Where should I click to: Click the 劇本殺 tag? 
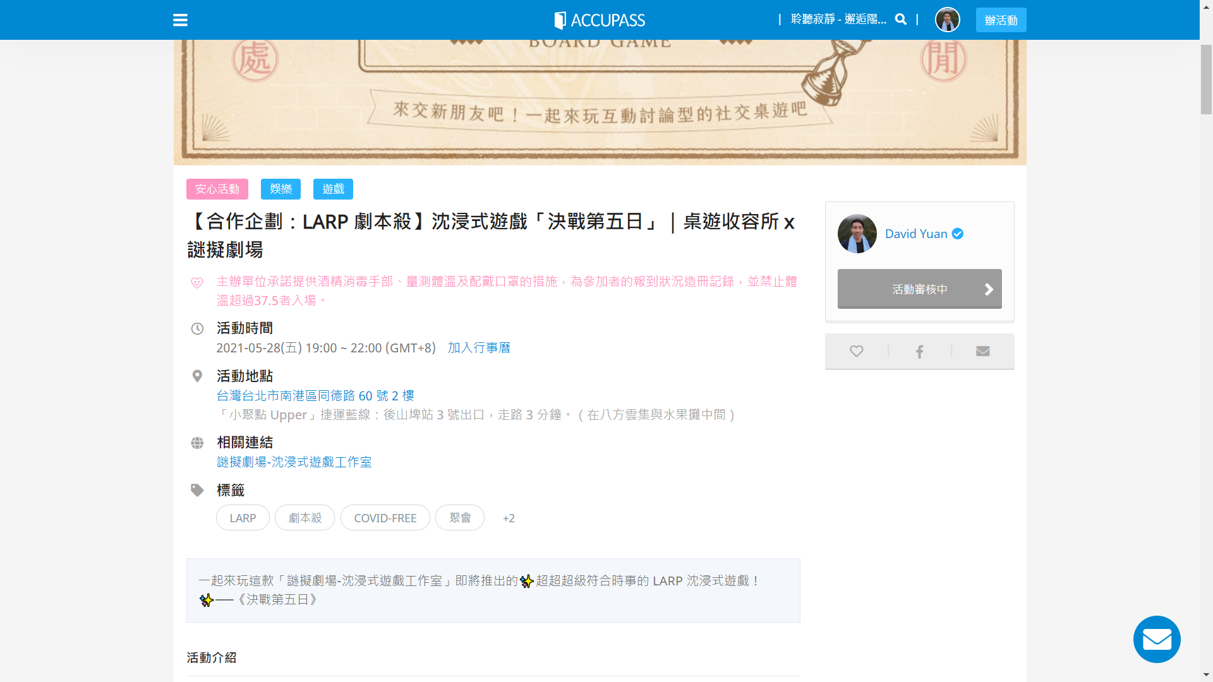click(x=305, y=518)
